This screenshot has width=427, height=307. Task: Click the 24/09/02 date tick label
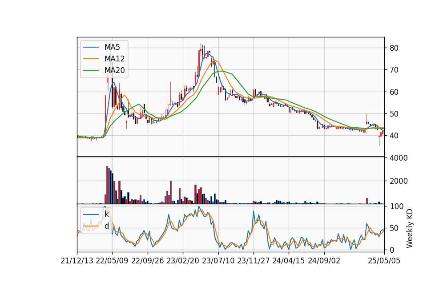click(324, 261)
